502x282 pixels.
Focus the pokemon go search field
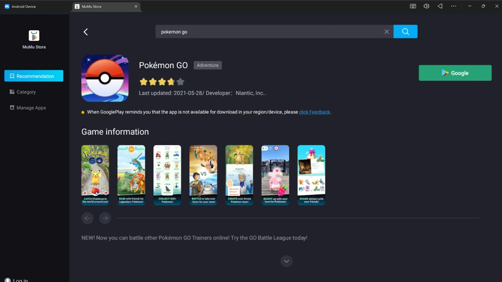pos(275,32)
